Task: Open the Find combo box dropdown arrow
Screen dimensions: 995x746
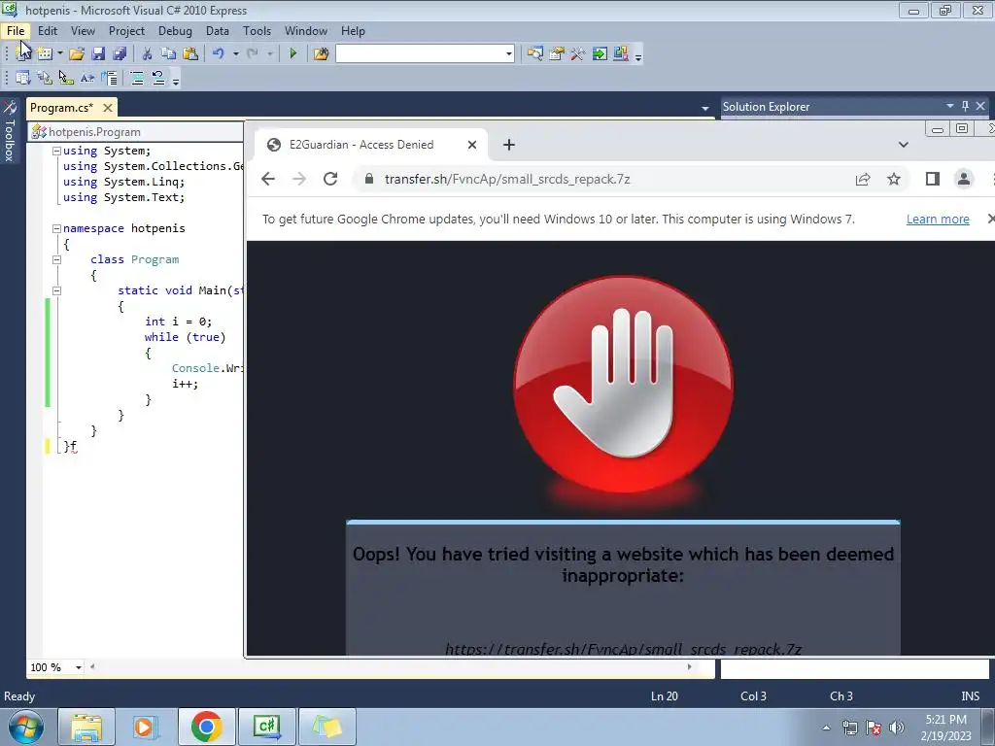Action: point(508,54)
